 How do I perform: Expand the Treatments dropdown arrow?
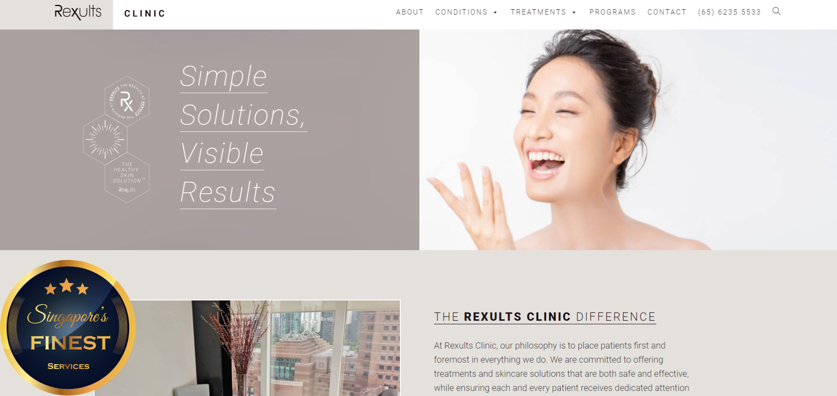click(x=574, y=13)
